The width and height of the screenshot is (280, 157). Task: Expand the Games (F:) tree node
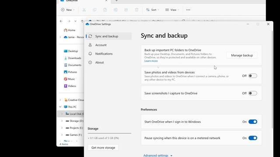tap(62, 135)
